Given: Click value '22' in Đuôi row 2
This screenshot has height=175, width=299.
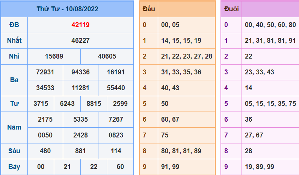Looking at the screenshot, I should [248, 56].
